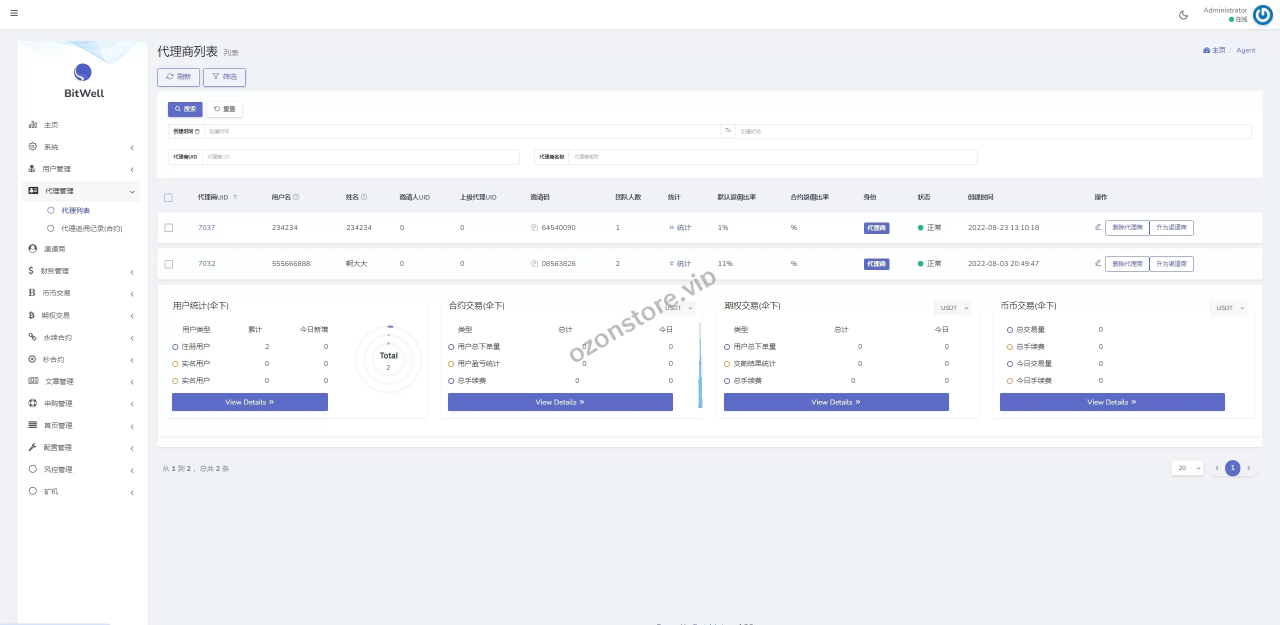
Task: Check the row checkbox for agent 7037
Action: tap(169, 227)
